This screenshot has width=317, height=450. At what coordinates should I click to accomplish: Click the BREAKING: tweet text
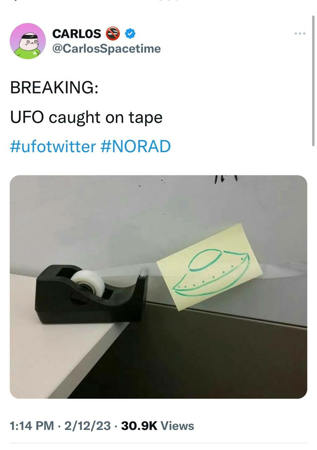coord(54,87)
